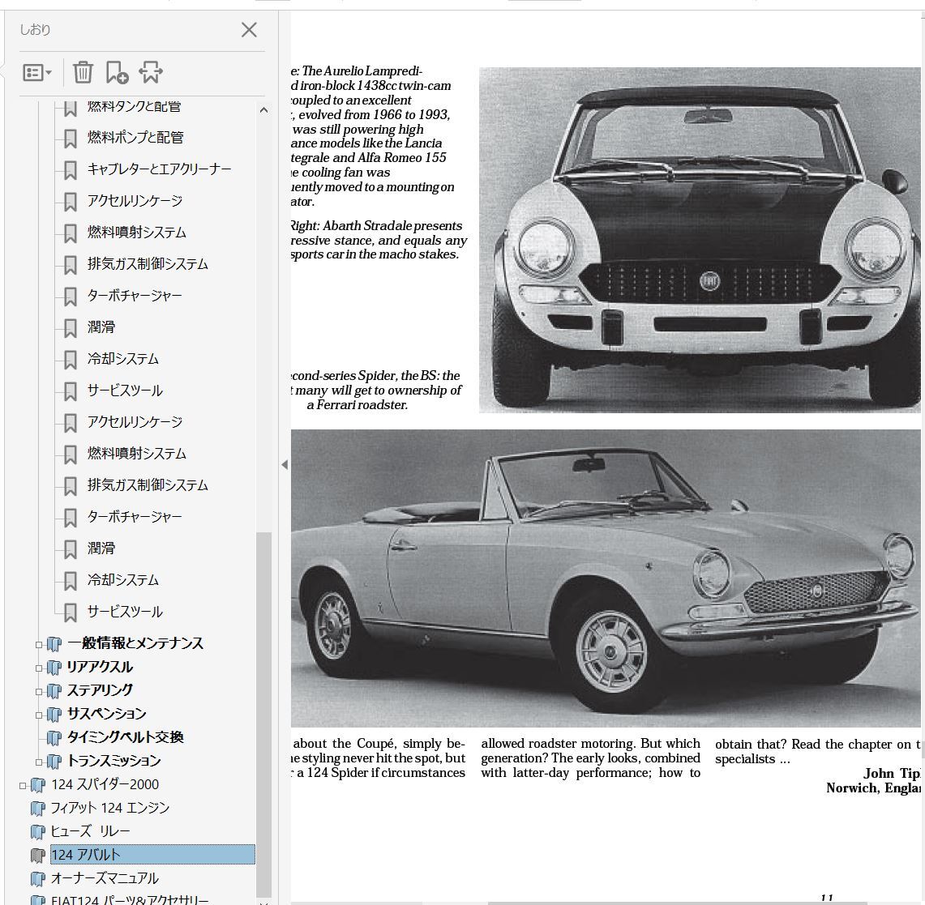Expand the トランスミッション bookmark group
This screenshot has height=905, width=925.
(39, 762)
